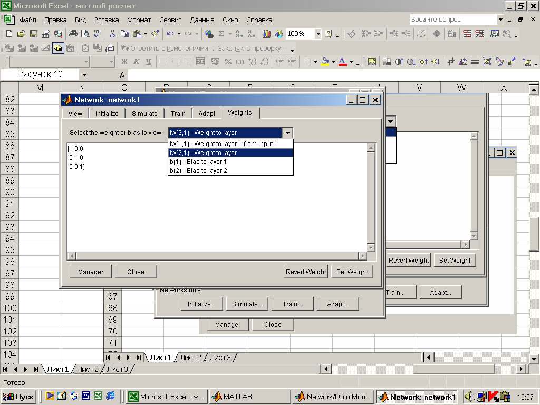
Task: Click the Пуск Start button
Action: 19,397
